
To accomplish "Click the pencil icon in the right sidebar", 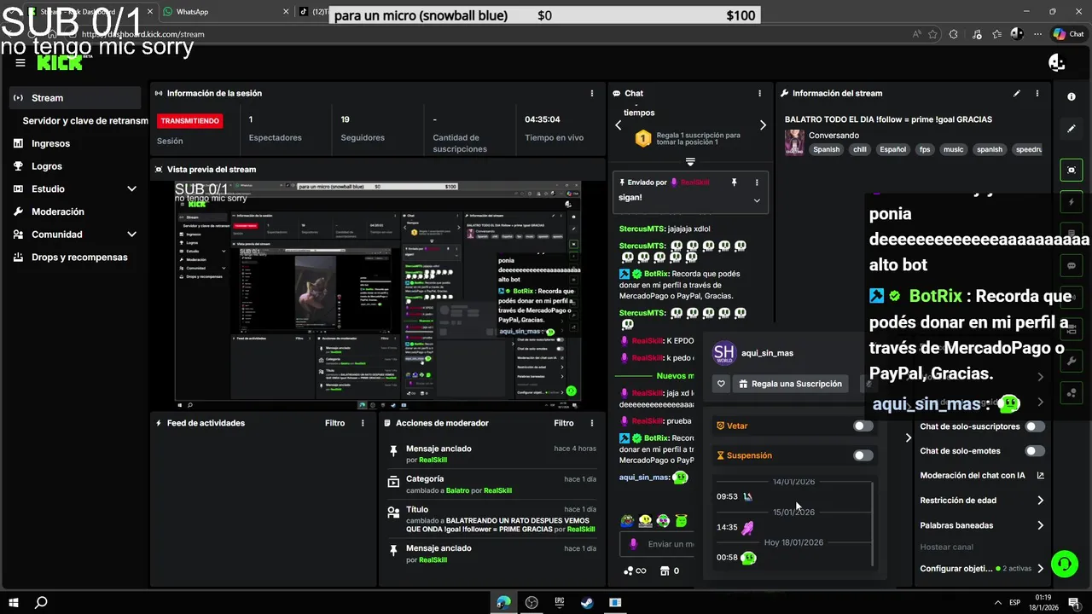I will pyautogui.click(x=1072, y=129).
